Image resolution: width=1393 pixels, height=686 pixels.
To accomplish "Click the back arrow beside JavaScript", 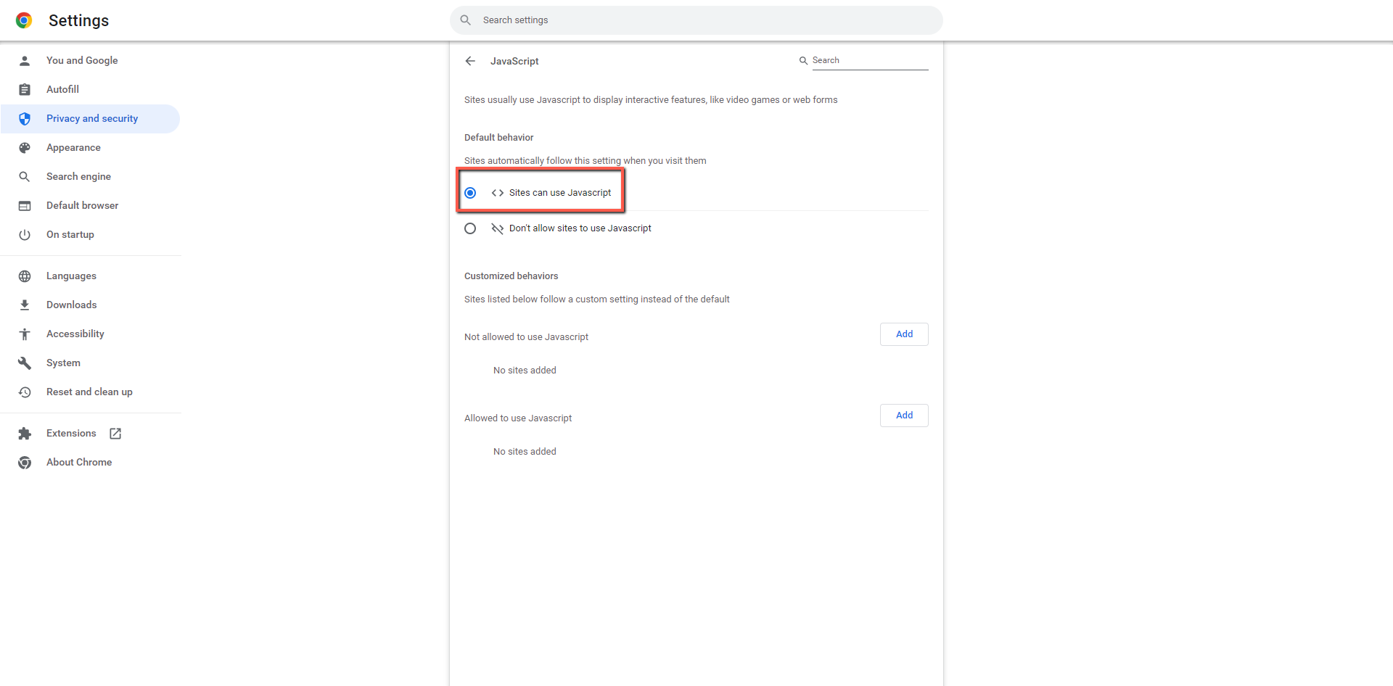I will 470,61.
